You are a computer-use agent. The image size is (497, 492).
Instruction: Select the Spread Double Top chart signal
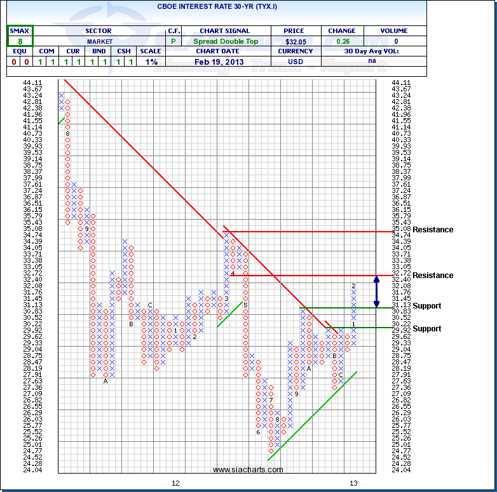tap(224, 41)
